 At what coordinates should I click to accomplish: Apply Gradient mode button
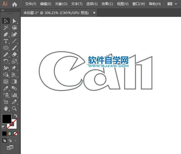(x=10, y=134)
